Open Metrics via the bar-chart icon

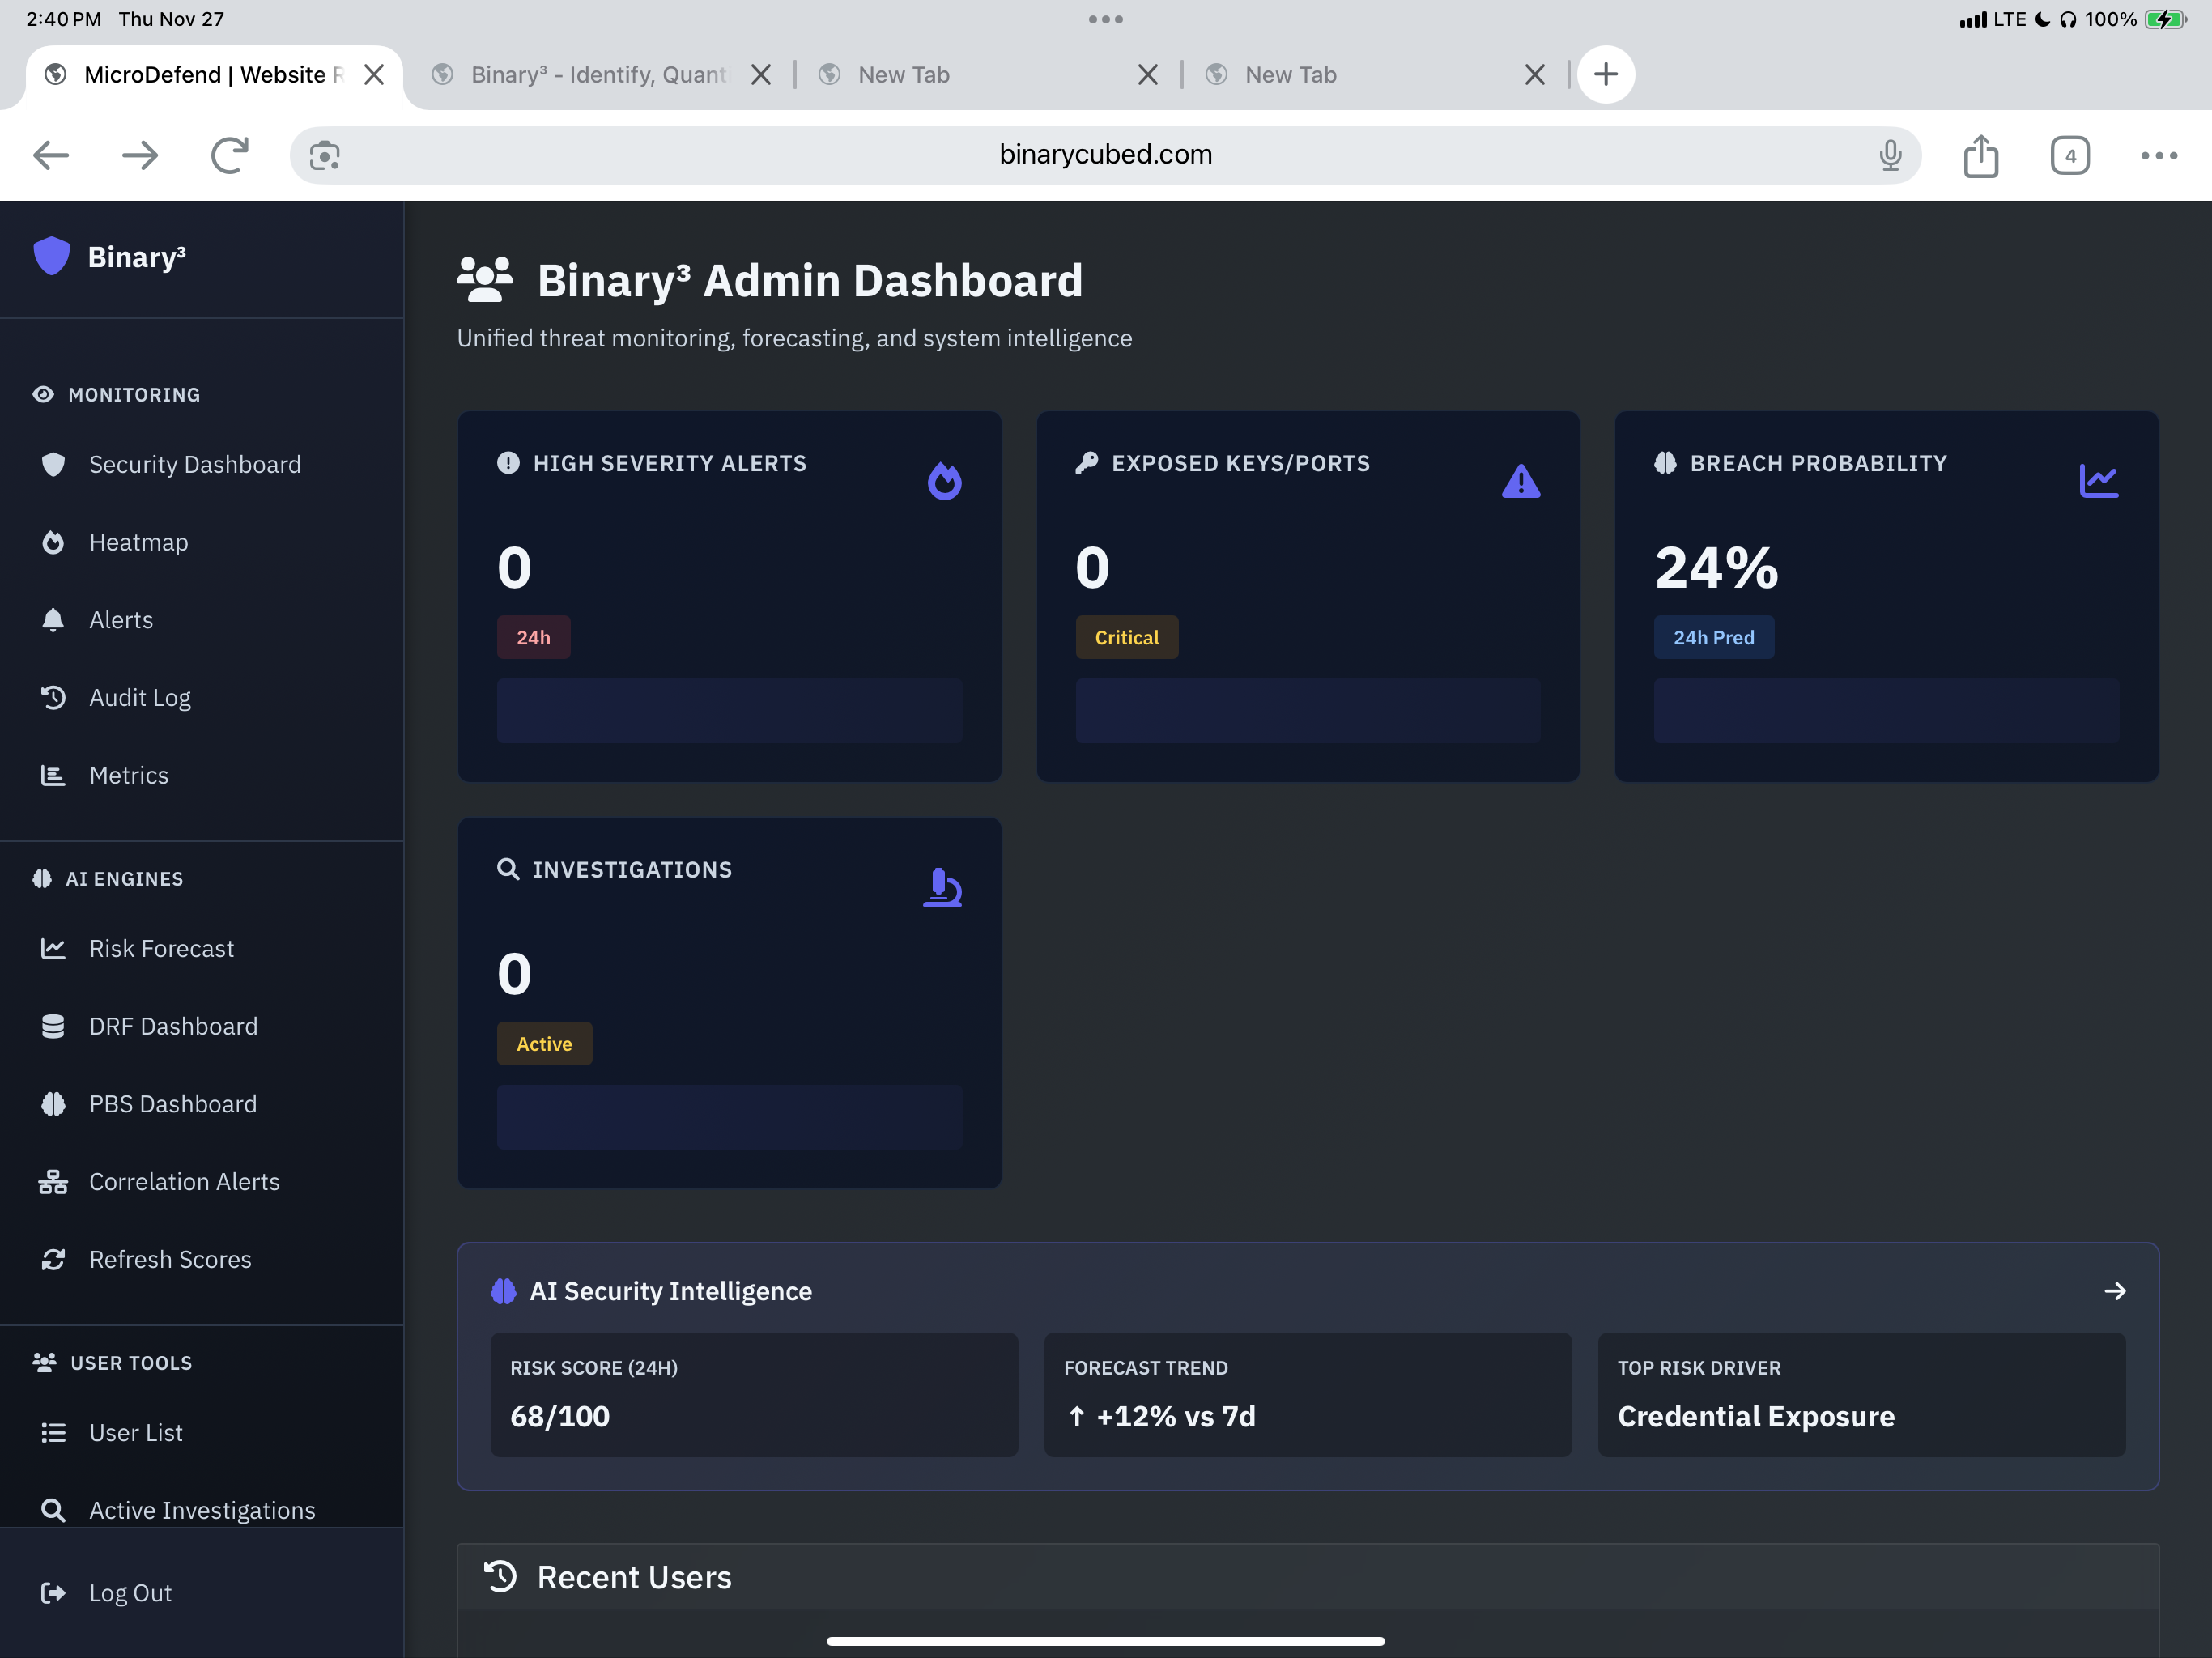[x=53, y=775]
